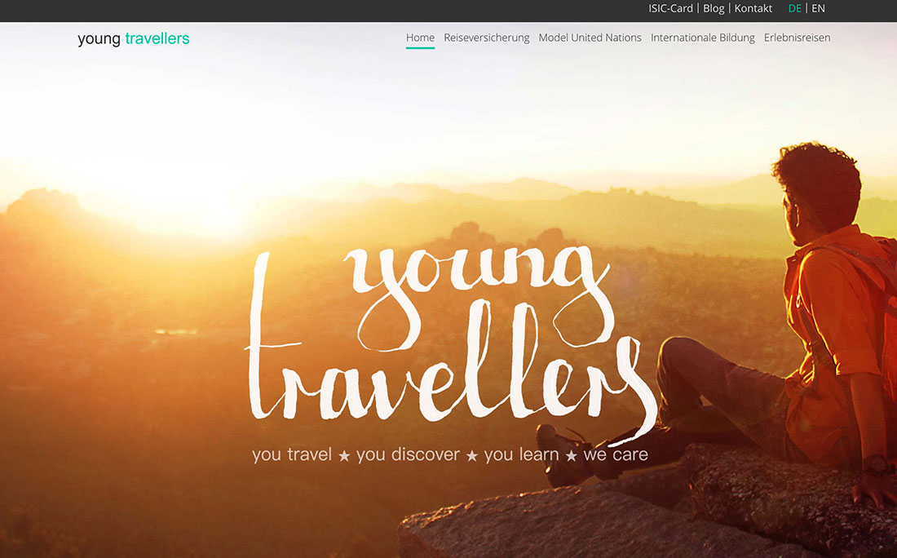Switch site language to EN
The height and width of the screenshot is (558, 897).
point(818,9)
